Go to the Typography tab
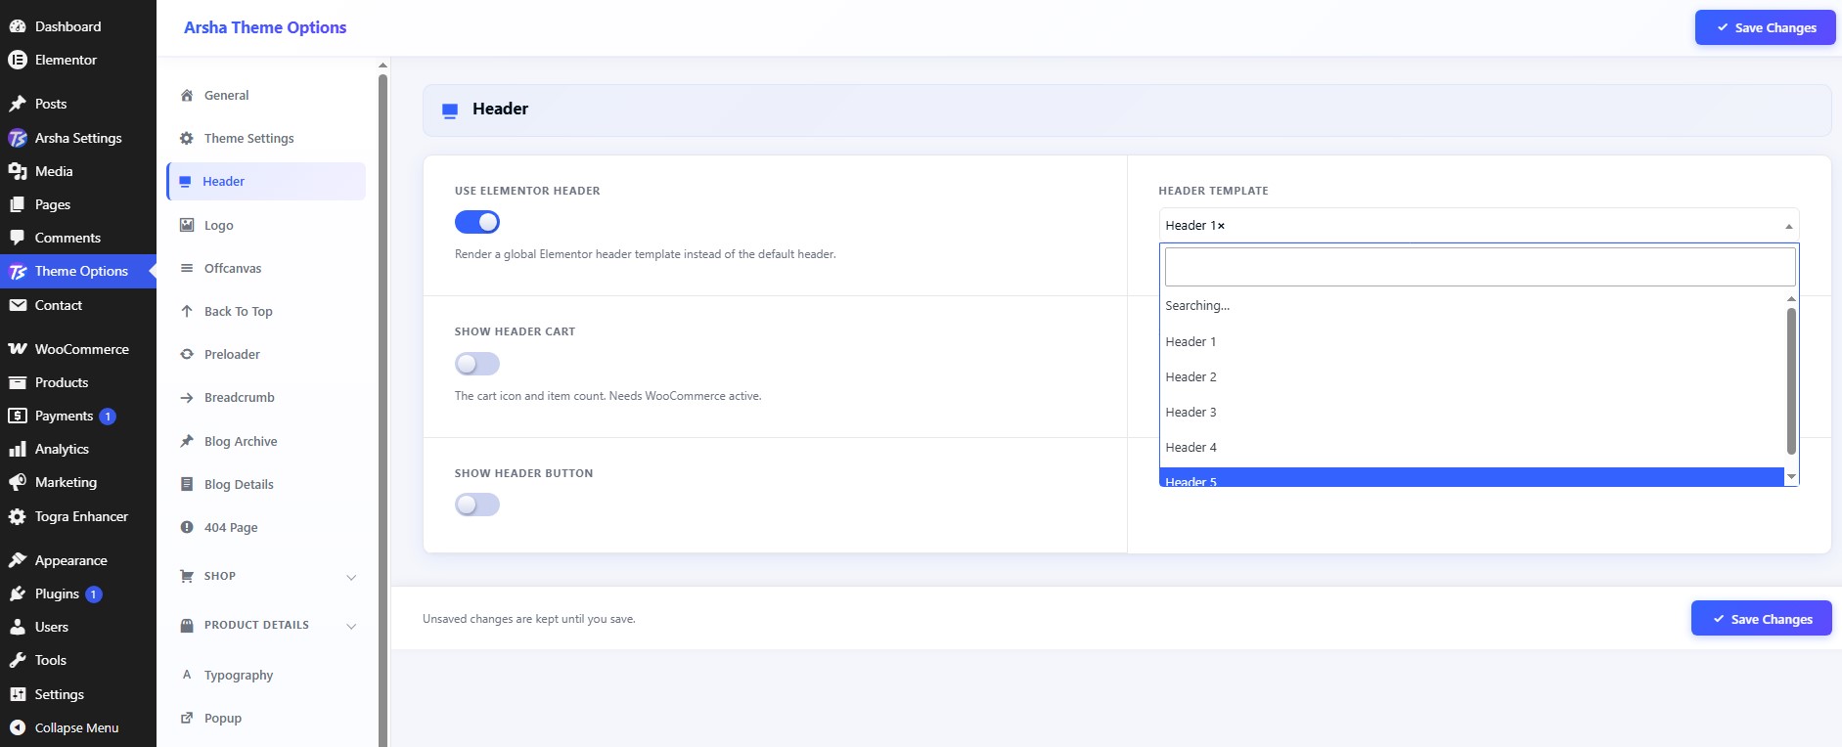1842x747 pixels. (266, 675)
